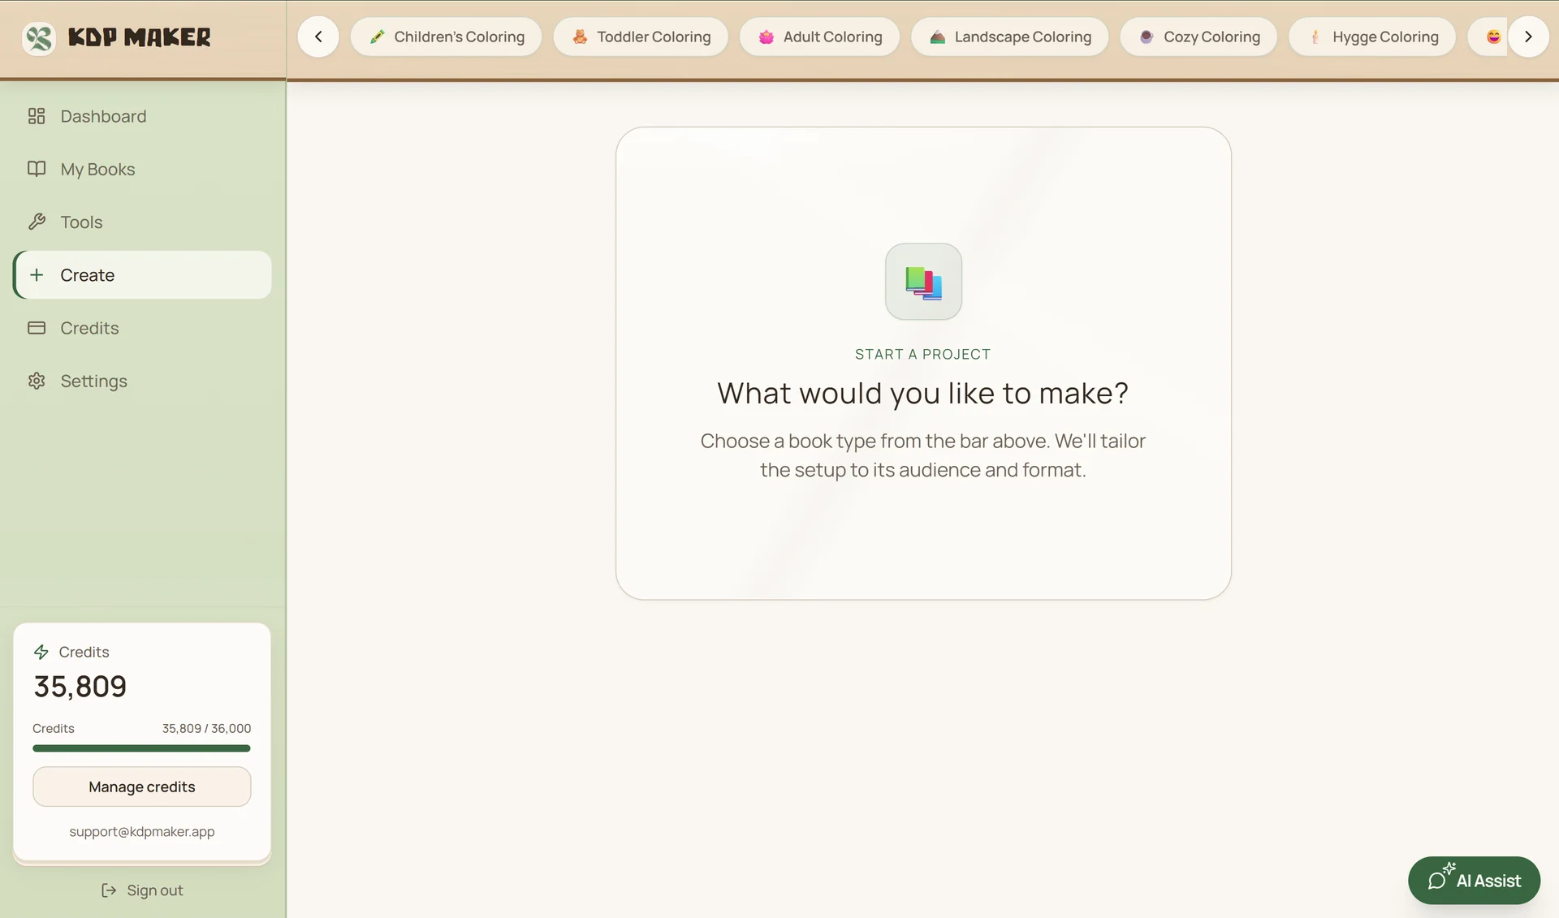This screenshot has height=918, width=1559.
Task: Click the Credits card icon in sidebar
Action: [x=37, y=328]
